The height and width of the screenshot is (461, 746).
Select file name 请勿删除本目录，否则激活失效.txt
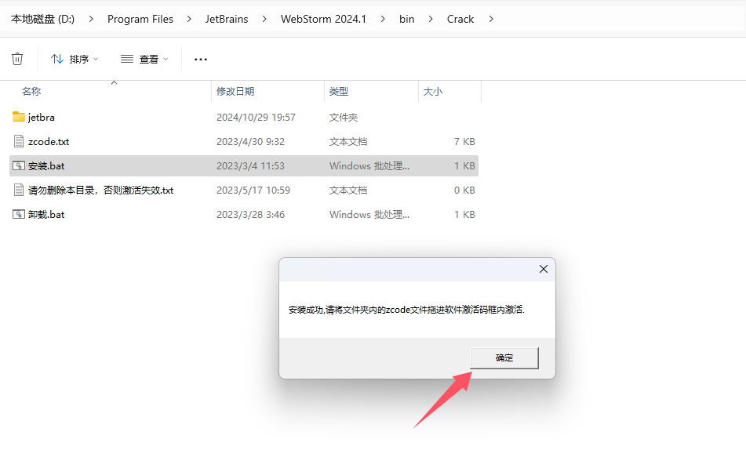click(x=101, y=191)
